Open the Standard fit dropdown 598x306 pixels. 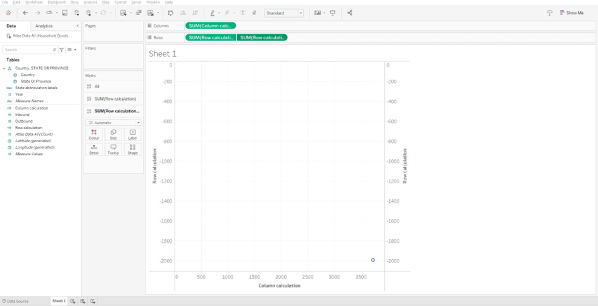coord(284,13)
